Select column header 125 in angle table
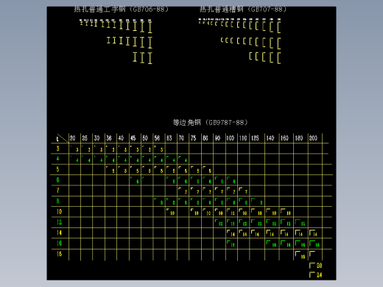The height and width of the screenshot is (287, 383). pyautogui.click(x=255, y=138)
